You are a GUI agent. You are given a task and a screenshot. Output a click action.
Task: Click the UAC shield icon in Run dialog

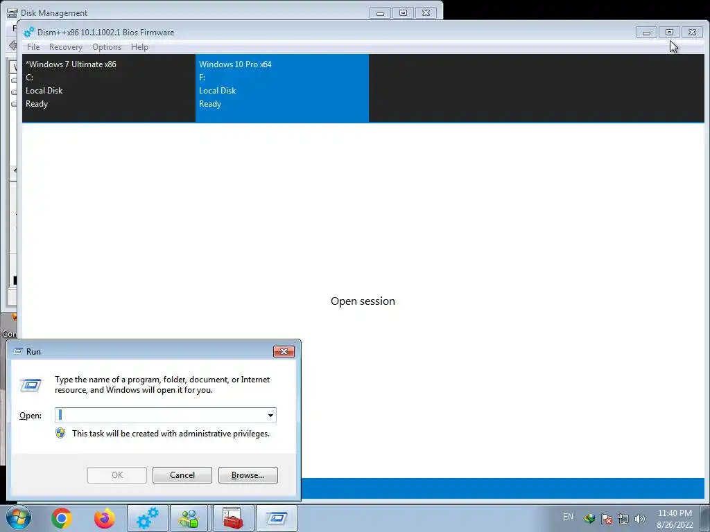[x=60, y=434]
